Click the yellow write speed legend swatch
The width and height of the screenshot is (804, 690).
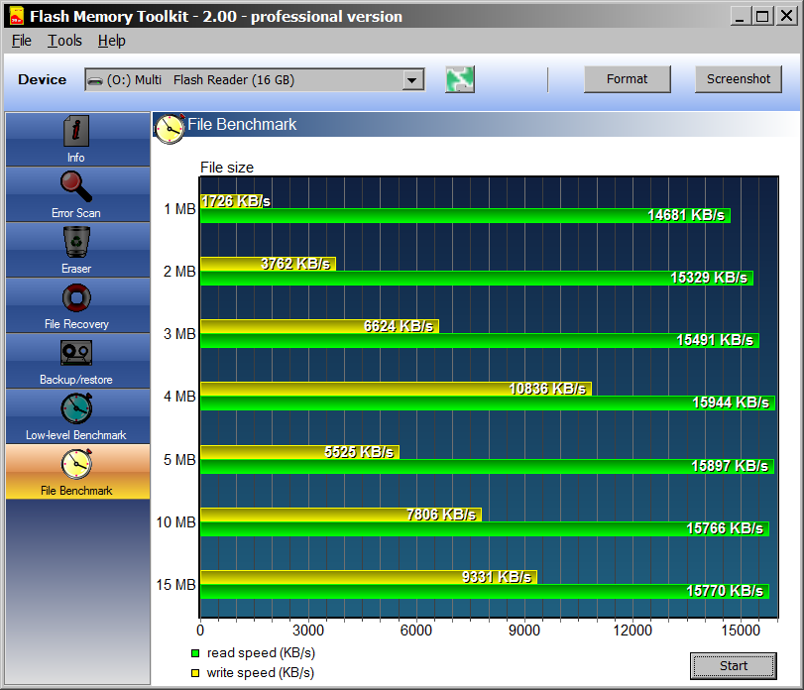point(195,673)
